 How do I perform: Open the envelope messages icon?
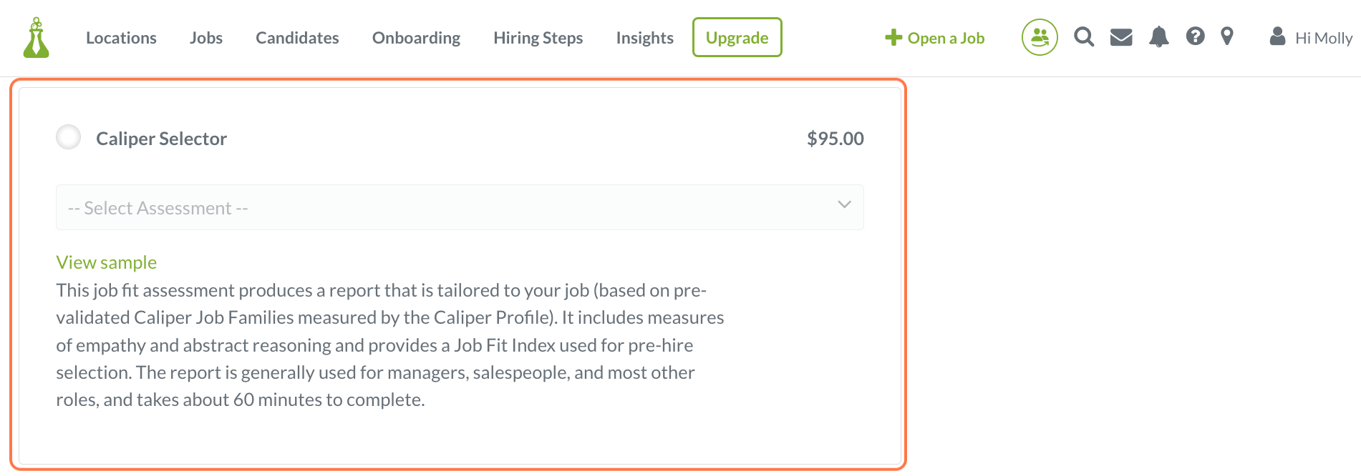tap(1121, 37)
